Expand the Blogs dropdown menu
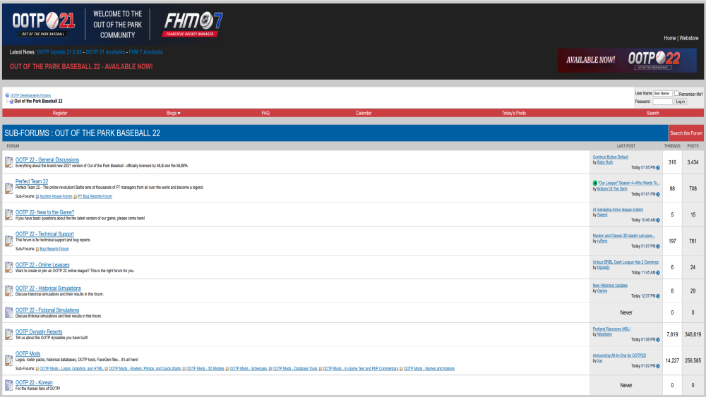This screenshot has width=706, height=397. 174,113
